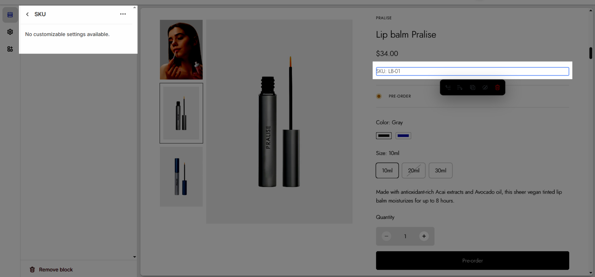Image resolution: width=595 pixels, height=277 pixels.
Task: Select the blue color swatch
Action: (x=403, y=136)
